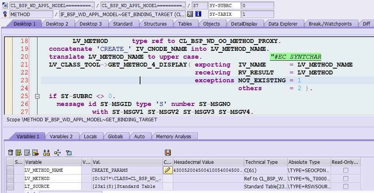Select the Globals tab

pos(116,137)
